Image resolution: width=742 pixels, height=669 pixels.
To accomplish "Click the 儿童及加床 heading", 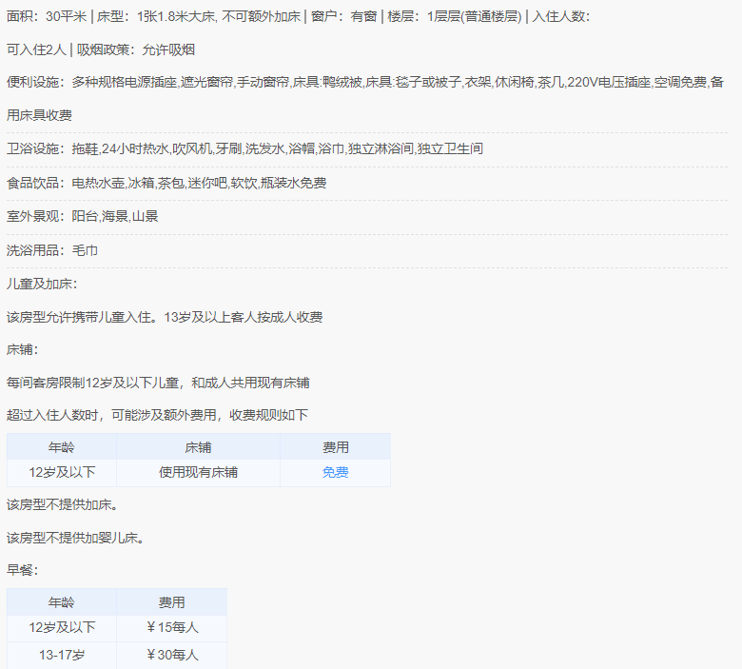I will 42,284.
